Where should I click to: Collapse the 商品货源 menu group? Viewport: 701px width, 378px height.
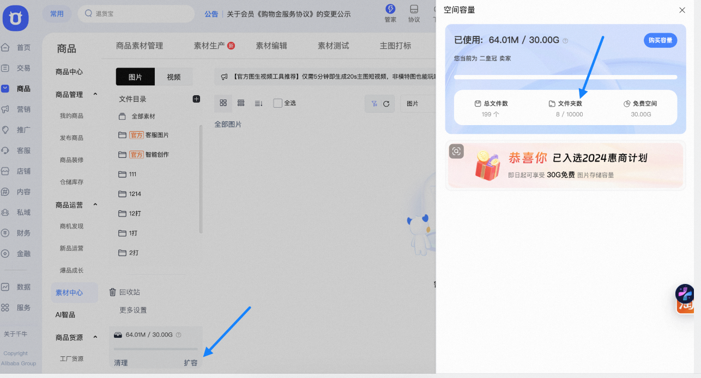click(95, 337)
